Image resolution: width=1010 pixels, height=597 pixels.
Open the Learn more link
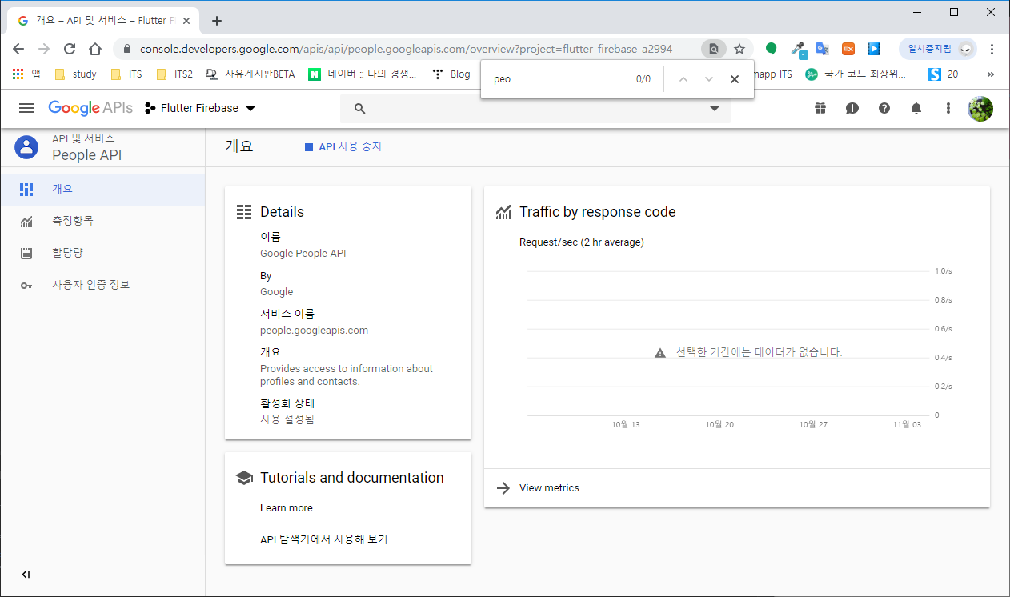287,508
